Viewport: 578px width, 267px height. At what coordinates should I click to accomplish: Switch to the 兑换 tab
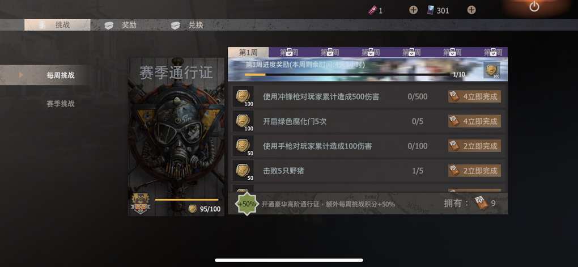[187, 25]
